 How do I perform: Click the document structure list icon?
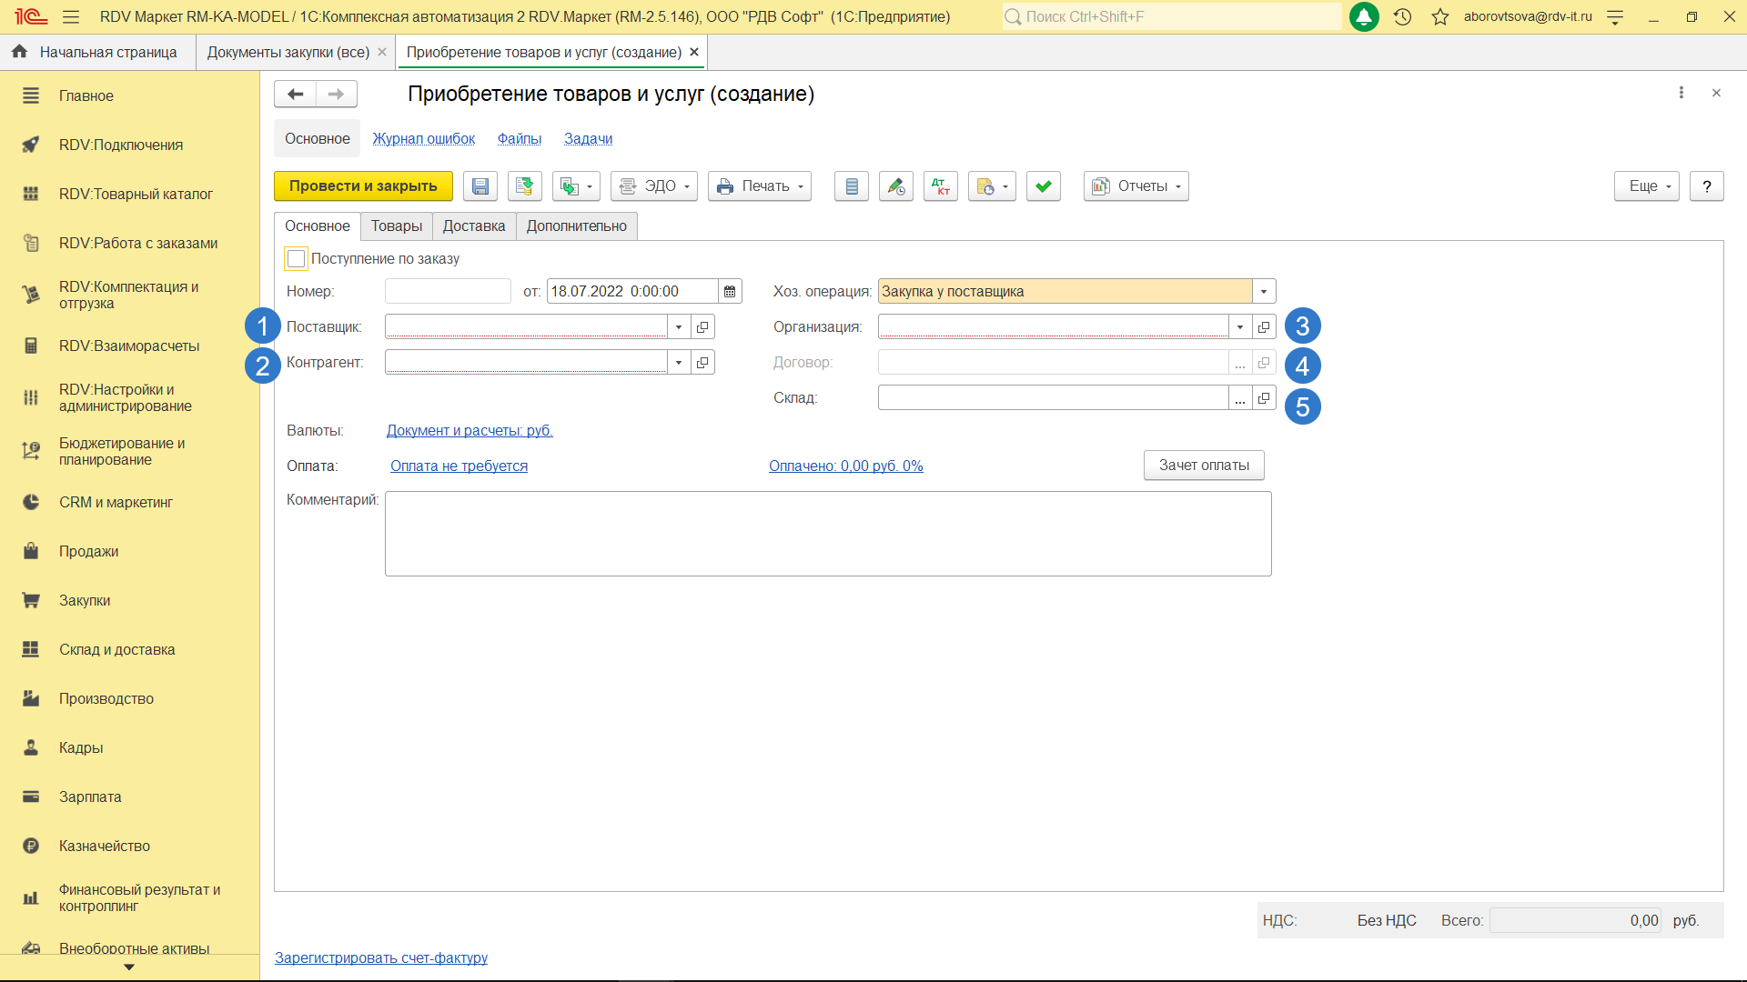pyautogui.click(x=851, y=186)
